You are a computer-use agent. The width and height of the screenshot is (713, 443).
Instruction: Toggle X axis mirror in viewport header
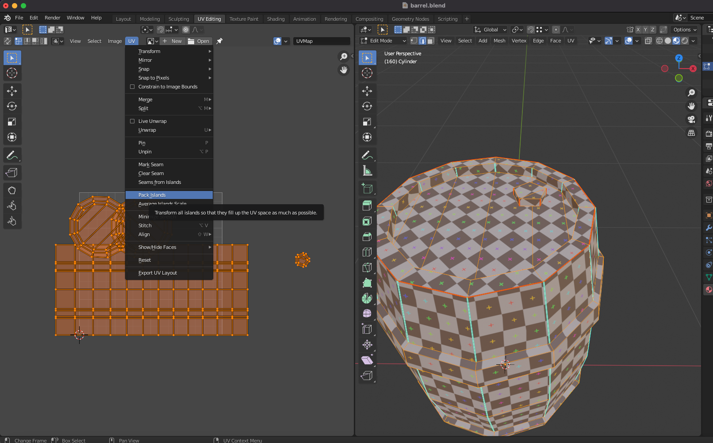(638, 30)
